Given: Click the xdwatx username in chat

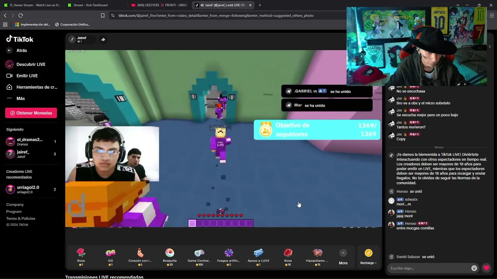Looking at the screenshot, I should click(411, 200).
